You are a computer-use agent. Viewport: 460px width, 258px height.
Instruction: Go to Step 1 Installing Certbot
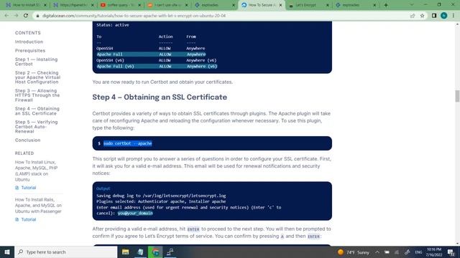coord(37,62)
